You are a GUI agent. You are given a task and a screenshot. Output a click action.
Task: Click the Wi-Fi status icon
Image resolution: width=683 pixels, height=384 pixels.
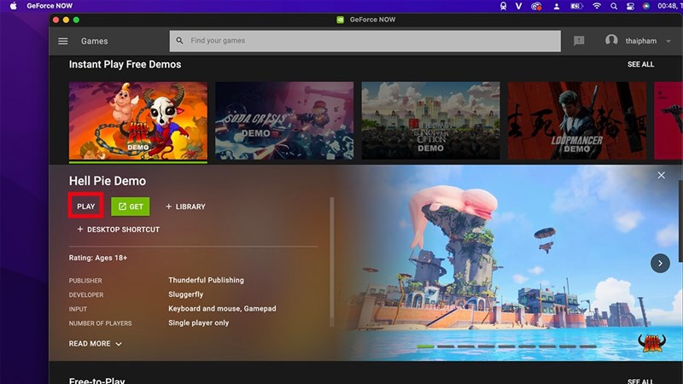[596, 6]
